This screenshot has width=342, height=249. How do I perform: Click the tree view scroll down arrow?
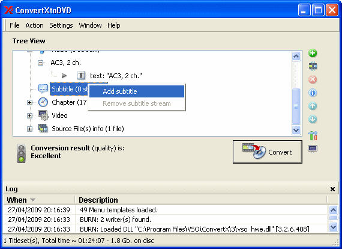pyautogui.click(x=296, y=130)
